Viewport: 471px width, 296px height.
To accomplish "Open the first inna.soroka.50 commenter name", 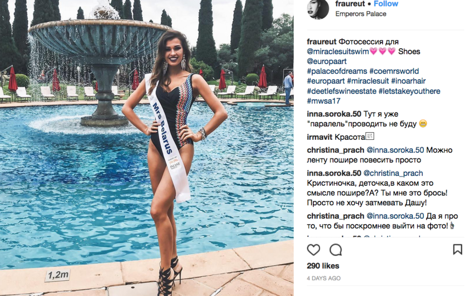I will click(x=334, y=114).
